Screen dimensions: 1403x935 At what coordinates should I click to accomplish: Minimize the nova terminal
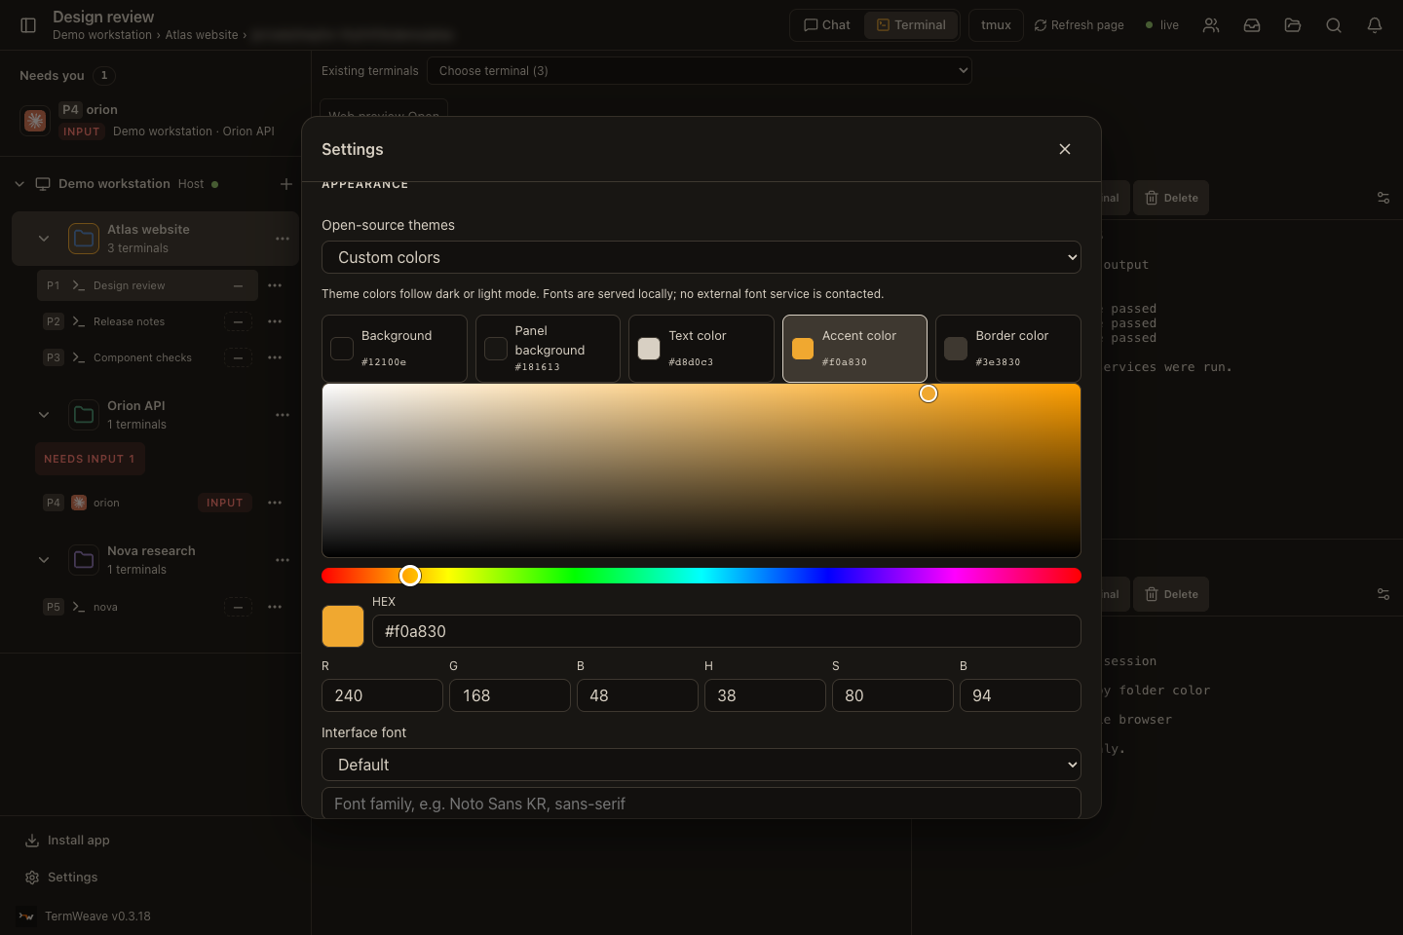[238, 607]
